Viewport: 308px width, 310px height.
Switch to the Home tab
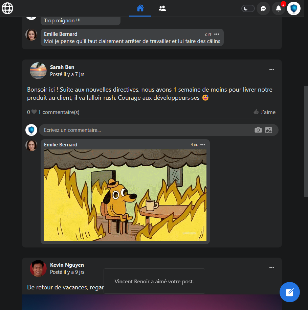click(140, 8)
